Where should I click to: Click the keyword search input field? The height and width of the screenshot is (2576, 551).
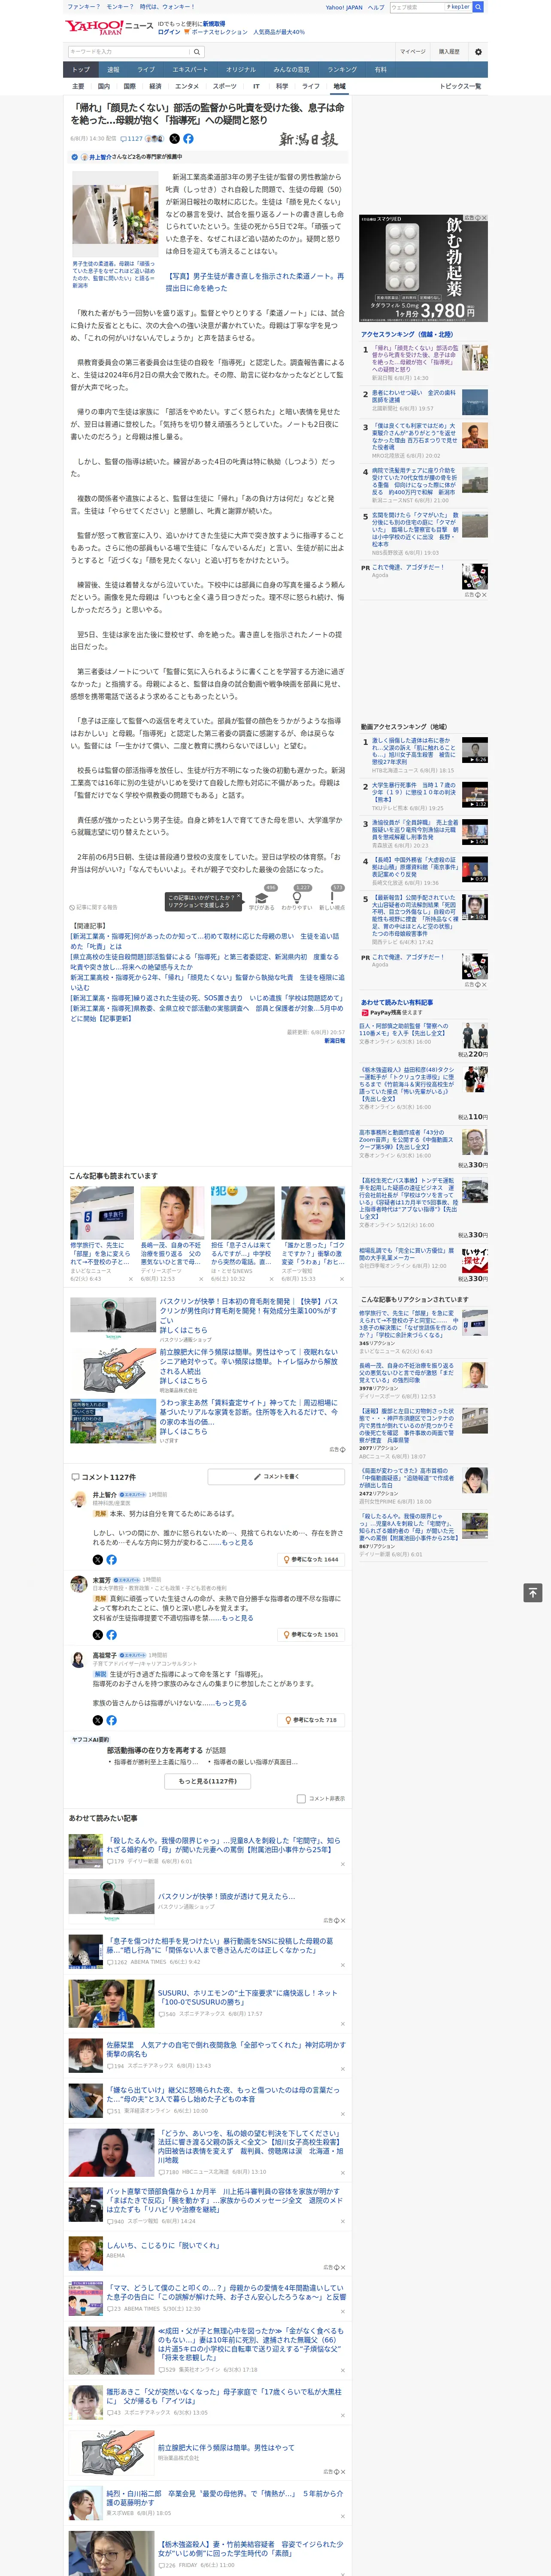[129, 51]
